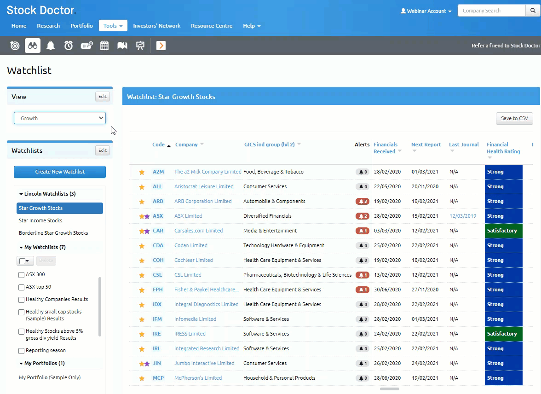Click Edit in the Watchlists panel
The image size is (541, 394).
[x=103, y=151]
